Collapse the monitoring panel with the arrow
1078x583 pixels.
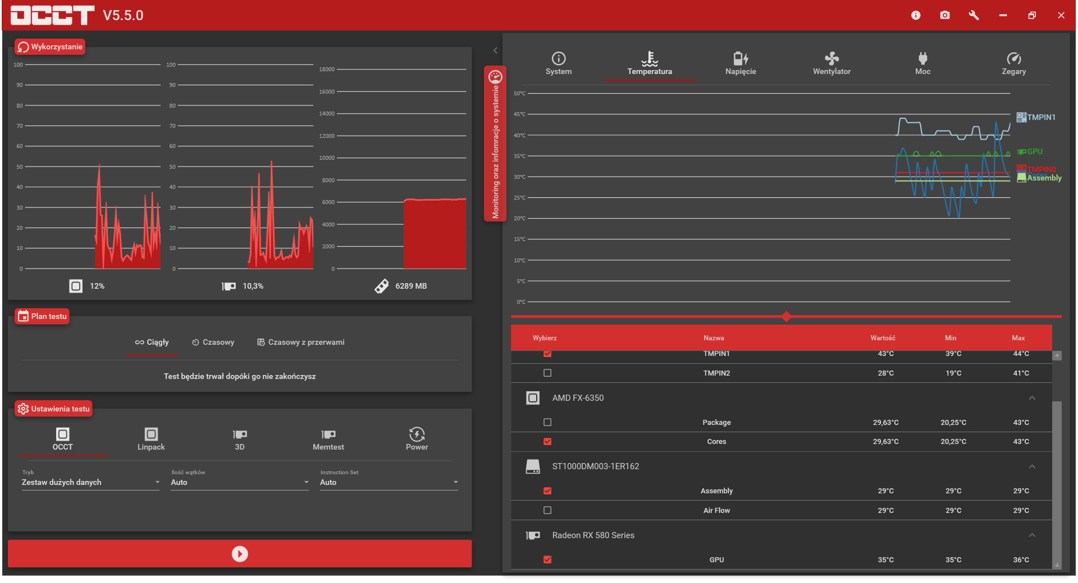[x=495, y=50]
